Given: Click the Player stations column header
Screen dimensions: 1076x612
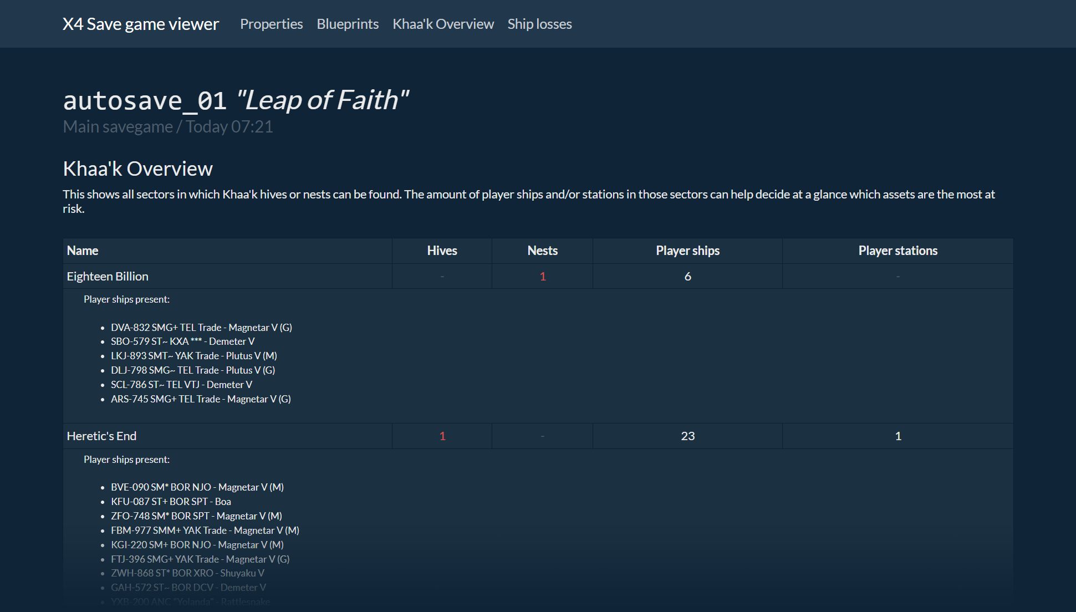Looking at the screenshot, I should point(897,251).
